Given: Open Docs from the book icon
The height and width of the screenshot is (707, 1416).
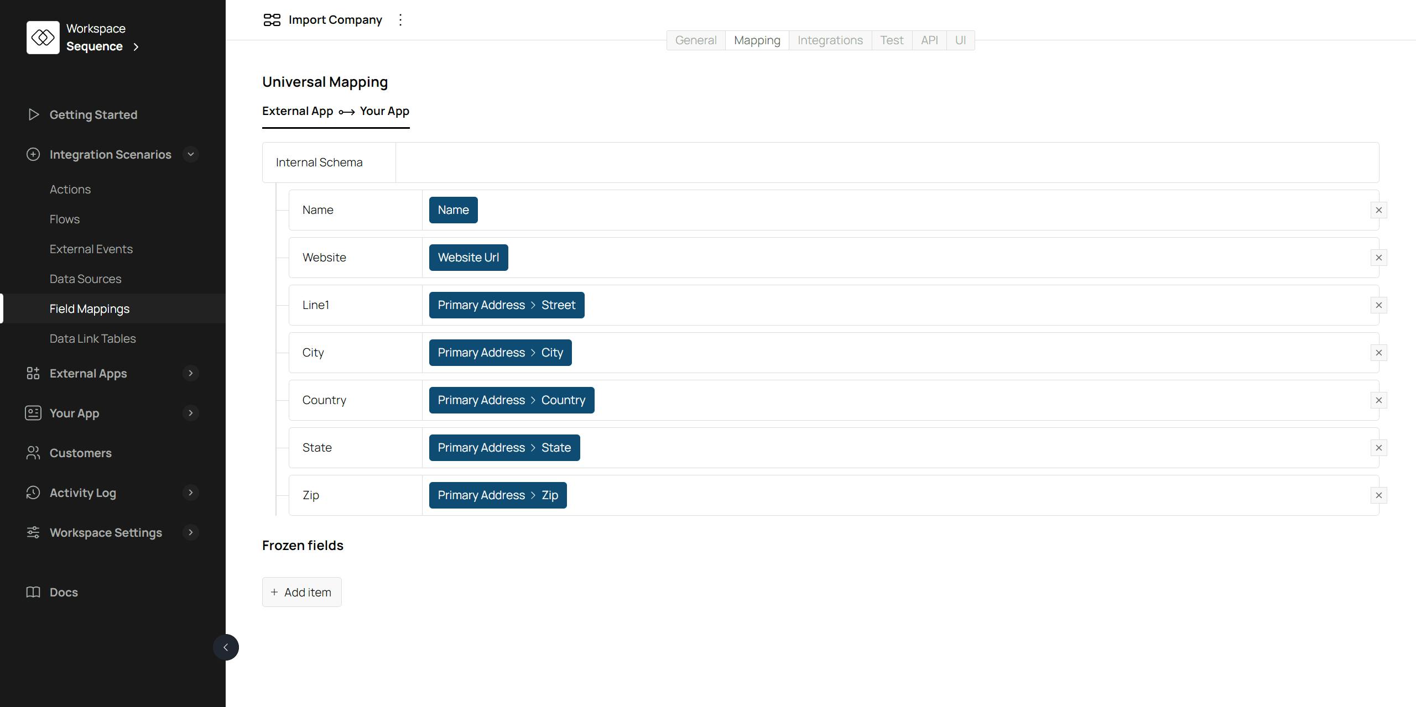Looking at the screenshot, I should 33,592.
